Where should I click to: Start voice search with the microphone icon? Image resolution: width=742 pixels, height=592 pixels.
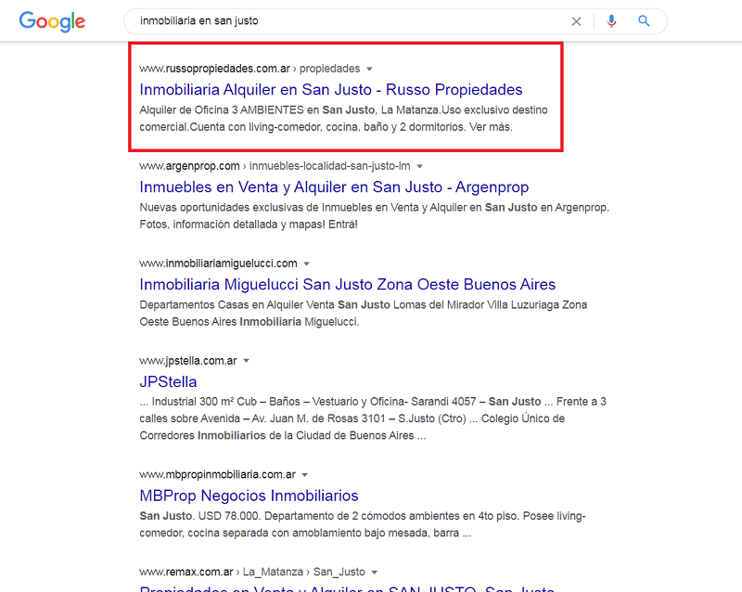[611, 21]
